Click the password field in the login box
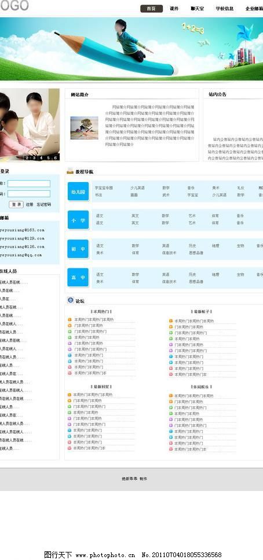This screenshot has width=263, height=560. (x=29, y=194)
